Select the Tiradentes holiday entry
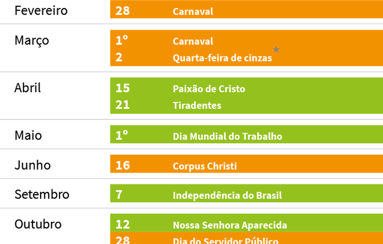The height and width of the screenshot is (244, 383). pyautogui.click(x=197, y=106)
